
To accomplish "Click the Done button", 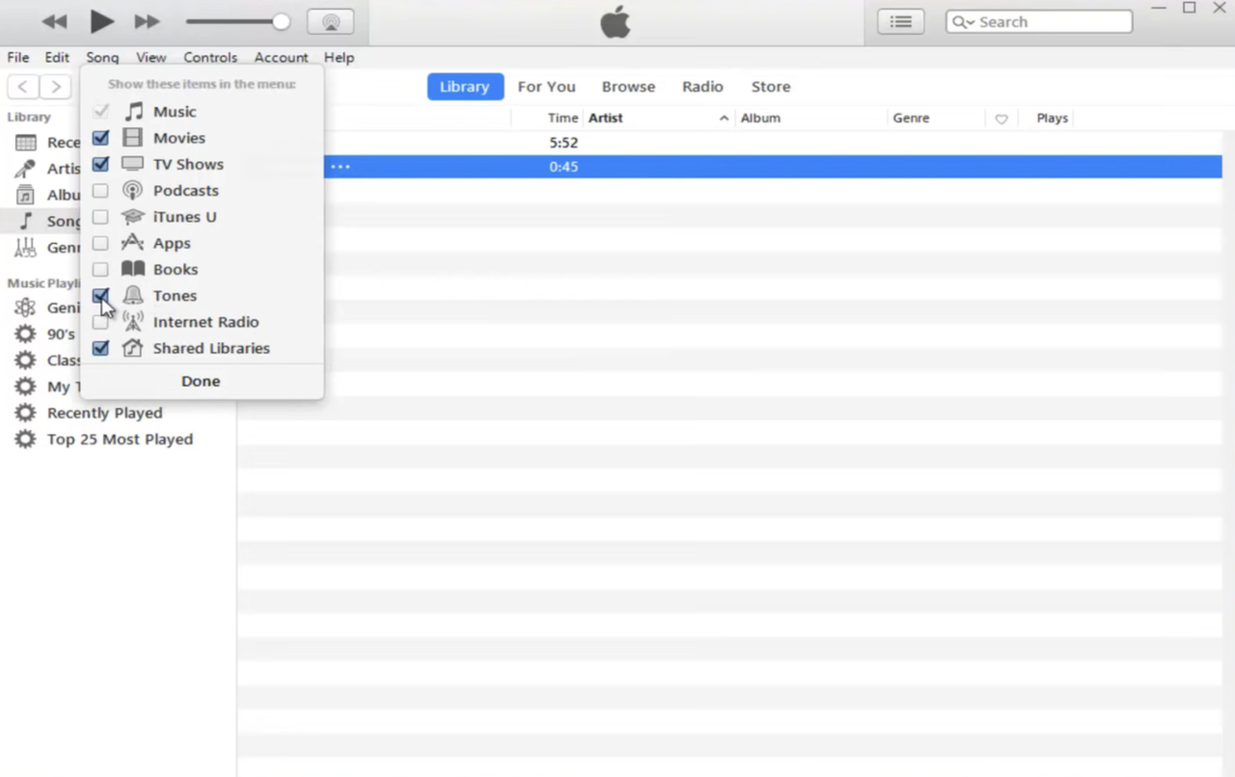I will [200, 381].
